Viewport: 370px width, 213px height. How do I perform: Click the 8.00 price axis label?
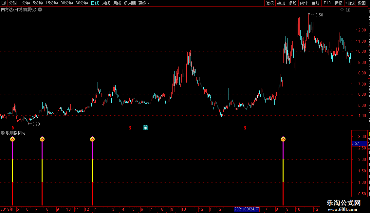click(x=362, y=73)
